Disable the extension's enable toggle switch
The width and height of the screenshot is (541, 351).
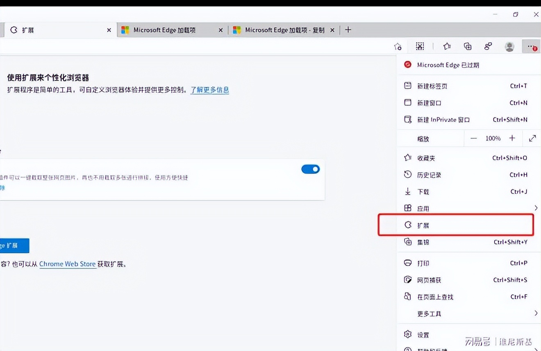(x=310, y=169)
